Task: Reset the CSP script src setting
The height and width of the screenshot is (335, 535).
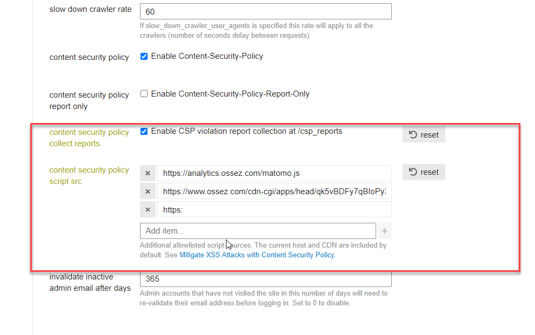Action: point(424,172)
